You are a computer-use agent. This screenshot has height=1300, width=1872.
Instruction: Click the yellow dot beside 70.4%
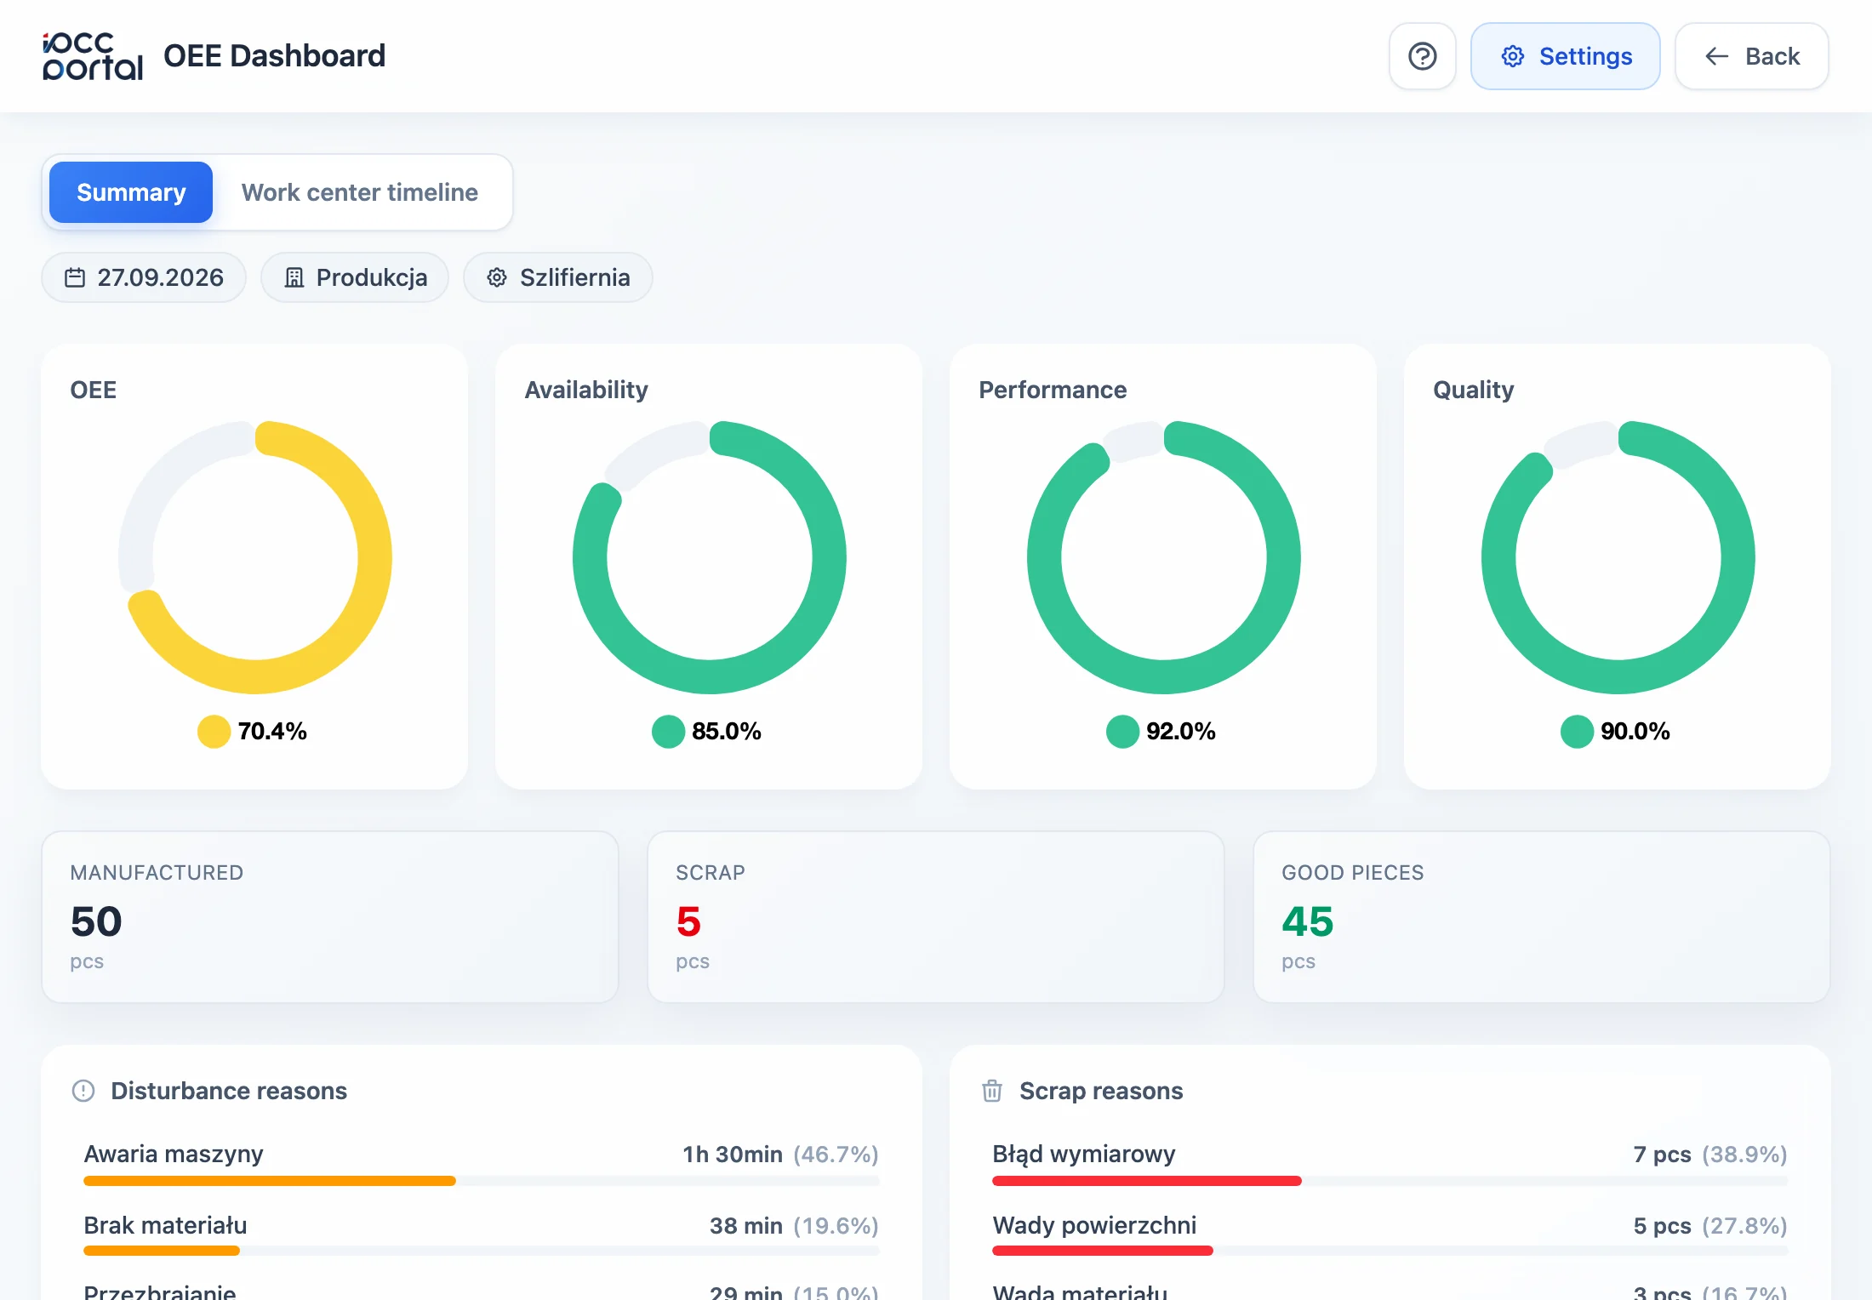coord(214,731)
